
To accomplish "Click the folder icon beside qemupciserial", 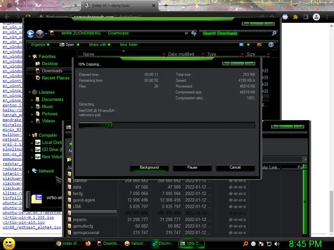I will click(69, 232).
